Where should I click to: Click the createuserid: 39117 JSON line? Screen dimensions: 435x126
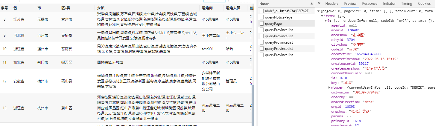click(350, 64)
